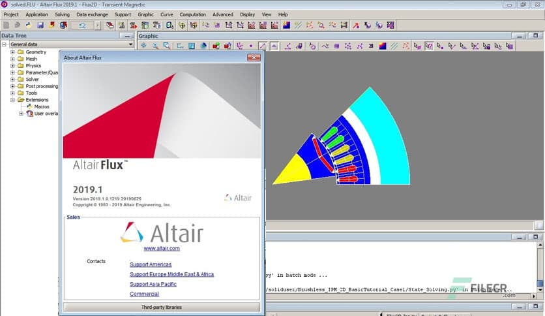Screen dimensions: 545x316
Task: Toggle the select-faces cursor filter
Action: pos(464,46)
